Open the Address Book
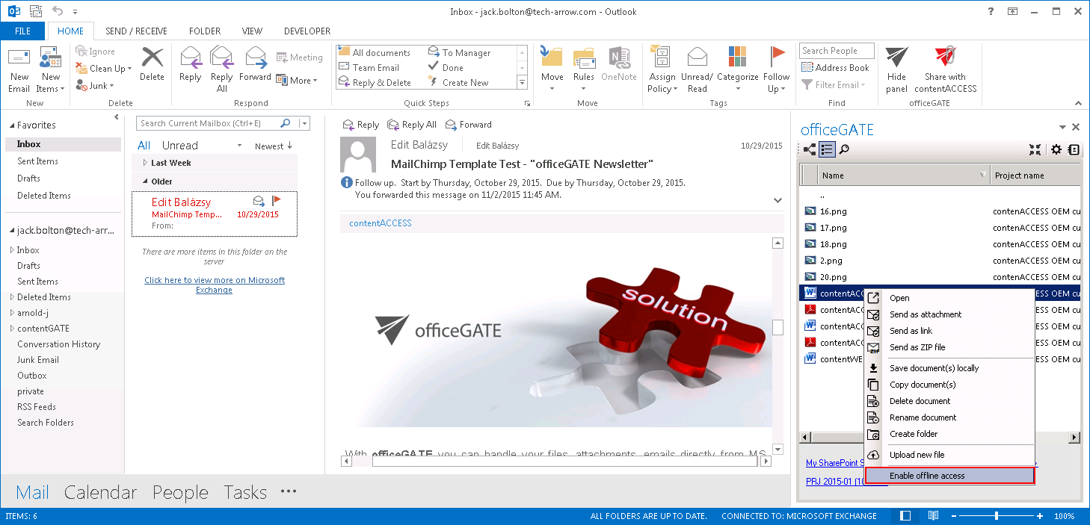This screenshot has height=525, width=1090. (836, 67)
